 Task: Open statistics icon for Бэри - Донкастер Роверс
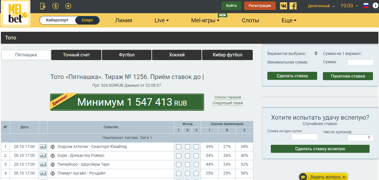point(43,156)
